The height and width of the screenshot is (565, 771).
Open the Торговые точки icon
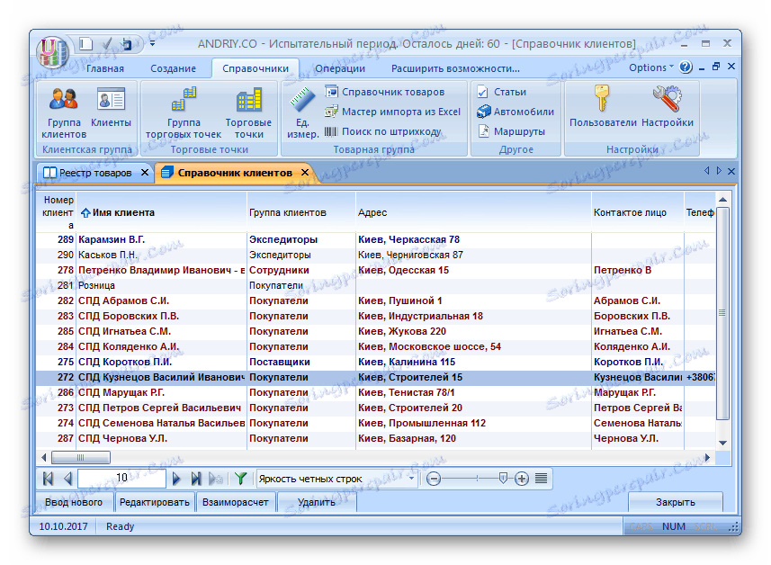coord(249,113)
